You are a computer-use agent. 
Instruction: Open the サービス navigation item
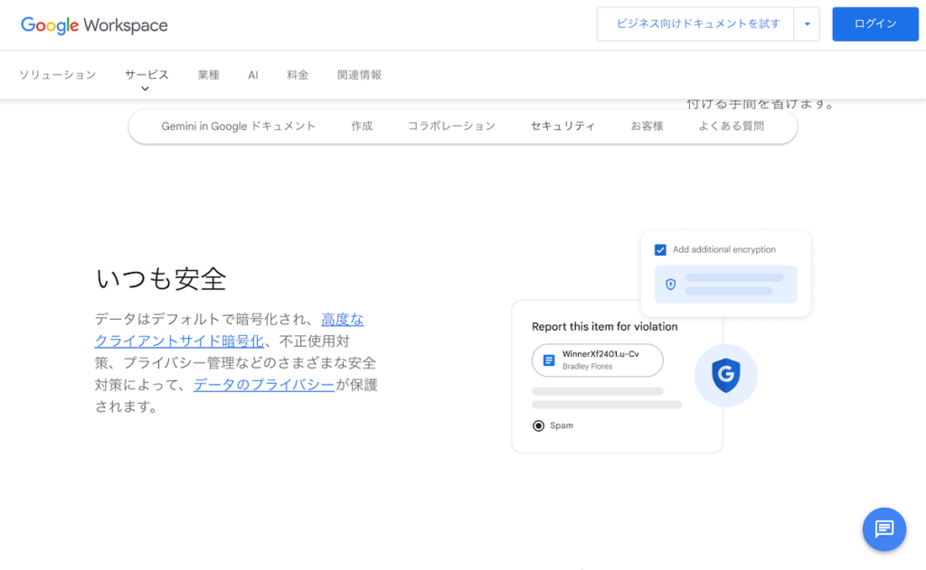[146, 75]
